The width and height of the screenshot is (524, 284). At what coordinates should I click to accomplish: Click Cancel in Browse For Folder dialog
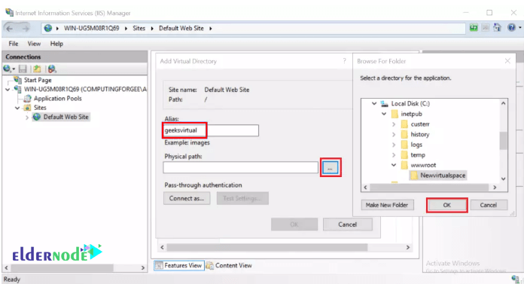click(x=489, y=205)
